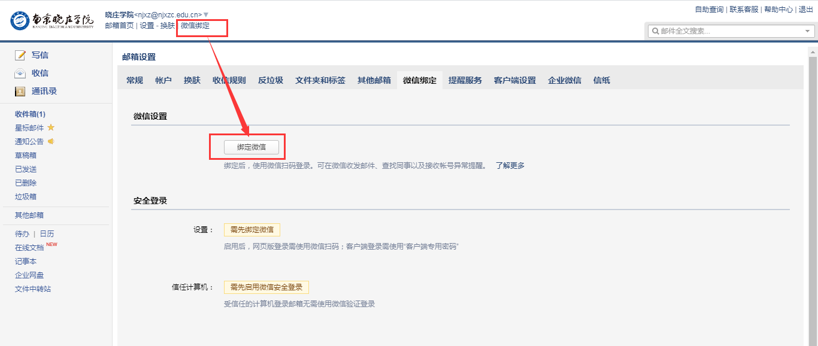
Task: Click the compose mail pencil icon
Action: coord(20,55)
